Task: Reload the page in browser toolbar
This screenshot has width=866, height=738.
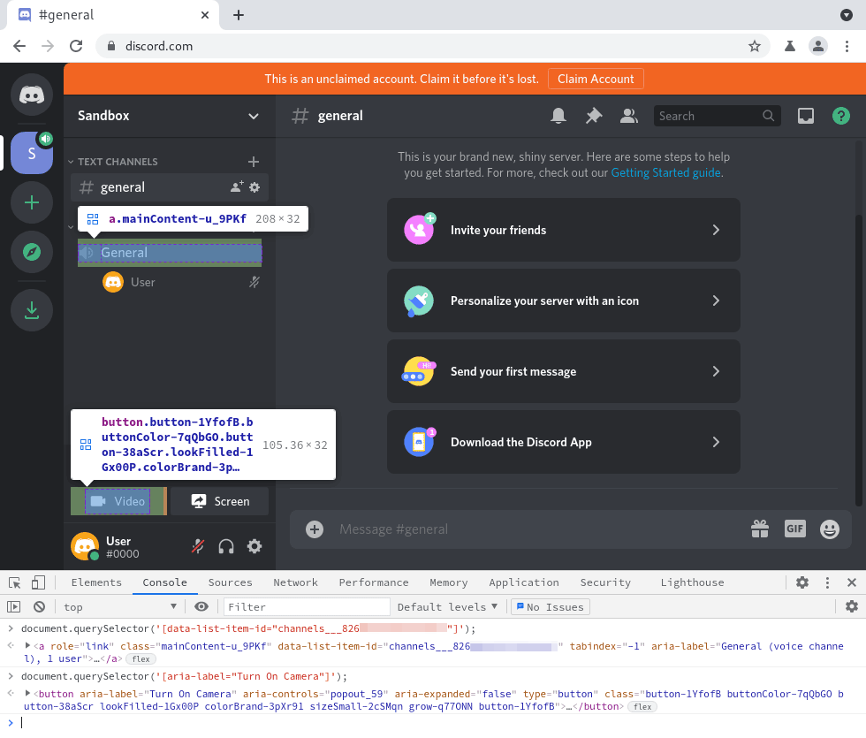Action: [76, 46]
